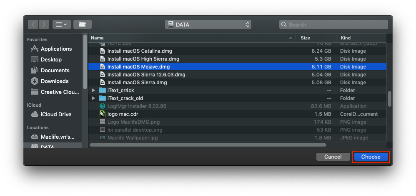Open the DATA location dropdown
This screenshot has width=416, height=196.
pos(208,24)
